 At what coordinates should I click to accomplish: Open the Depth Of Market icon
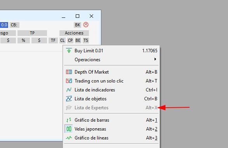coord(69,72)
